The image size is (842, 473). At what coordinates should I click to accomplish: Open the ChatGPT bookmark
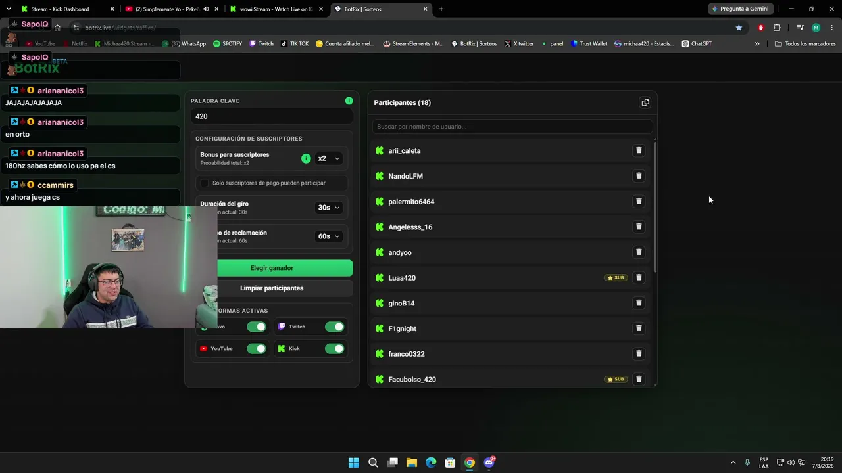coord(697,44)
